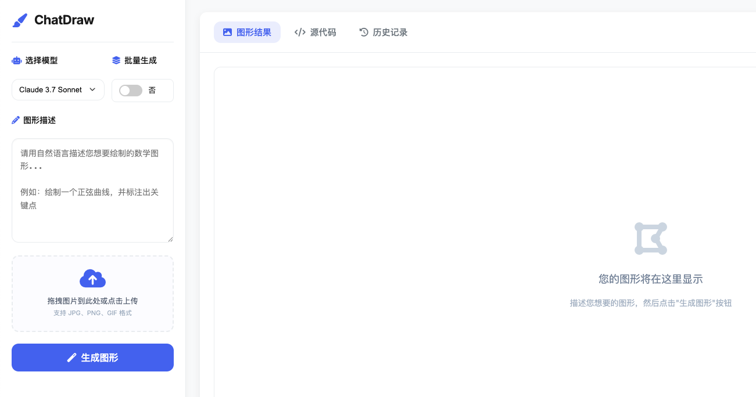This screenshot has height=397, width=756.
Task: Click the layers icon beside 批量生成
Action: coord(116,60)
